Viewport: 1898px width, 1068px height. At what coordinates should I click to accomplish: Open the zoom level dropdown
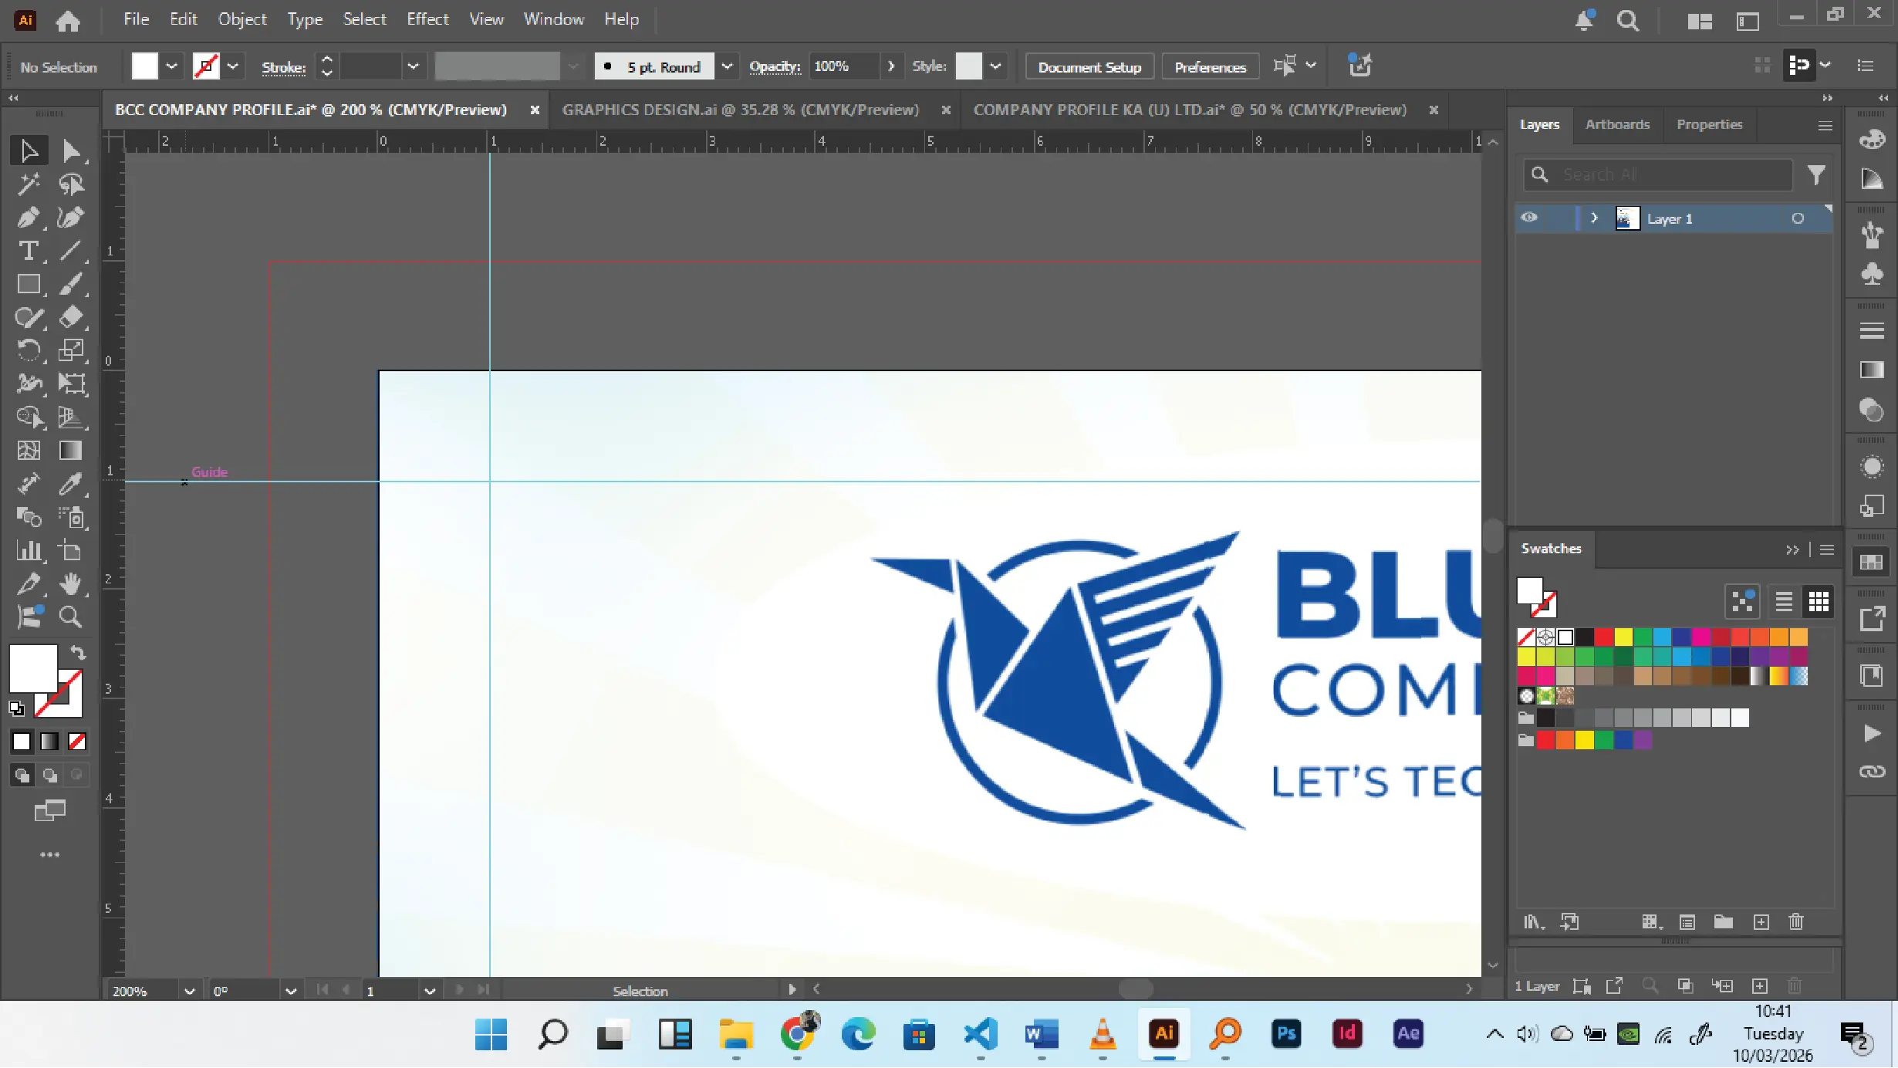click(189, 991)
